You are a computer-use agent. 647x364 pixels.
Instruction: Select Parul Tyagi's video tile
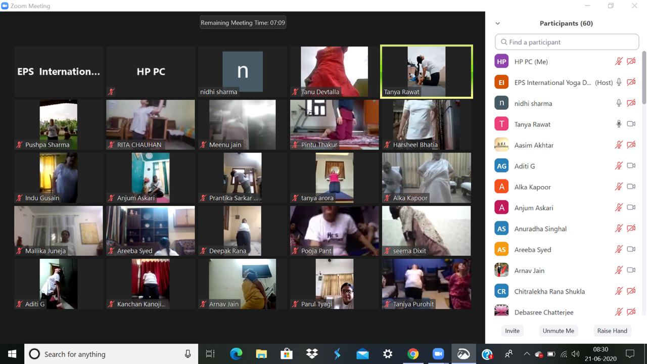334,284
